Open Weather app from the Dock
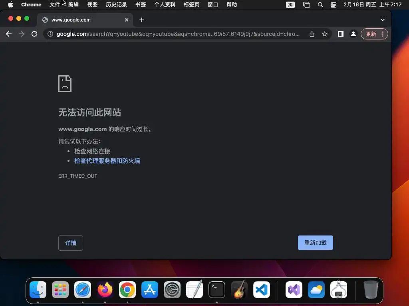This screenshot has width=409, height=306. [x=316, y=290]
